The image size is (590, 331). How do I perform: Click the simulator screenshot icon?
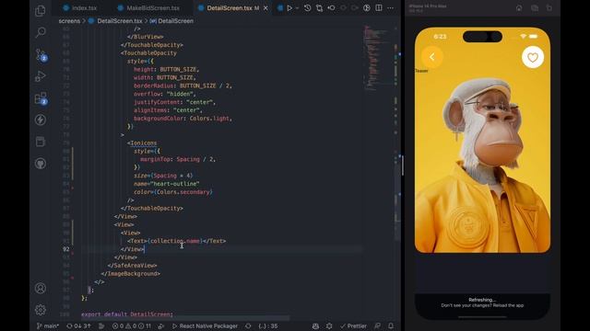pos(535,8)
